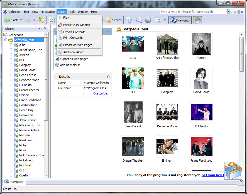The width and height of the screenshot is (247, 194).
Task: Open the Albums panel dropdown arrow
Action: (39, 28)
